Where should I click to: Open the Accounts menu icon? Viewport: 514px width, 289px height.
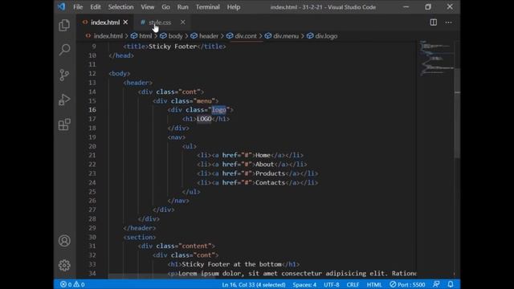[64, 241]
